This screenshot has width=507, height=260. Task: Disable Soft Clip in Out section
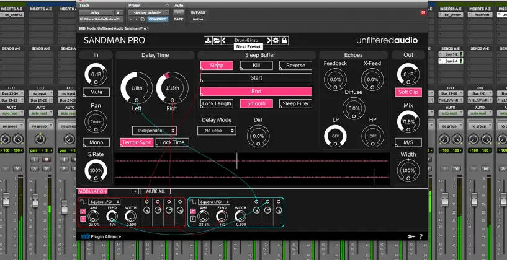408,92
